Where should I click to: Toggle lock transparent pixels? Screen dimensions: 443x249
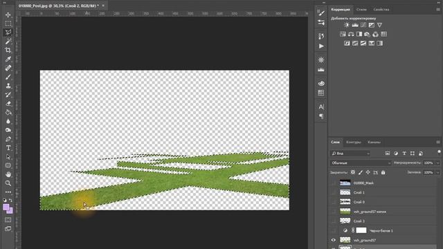pos(352,172)
